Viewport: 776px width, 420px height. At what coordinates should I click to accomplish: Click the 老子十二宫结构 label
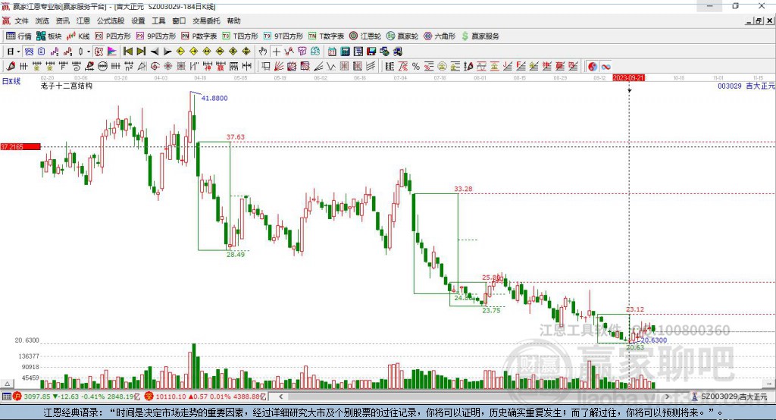[67, 86]
